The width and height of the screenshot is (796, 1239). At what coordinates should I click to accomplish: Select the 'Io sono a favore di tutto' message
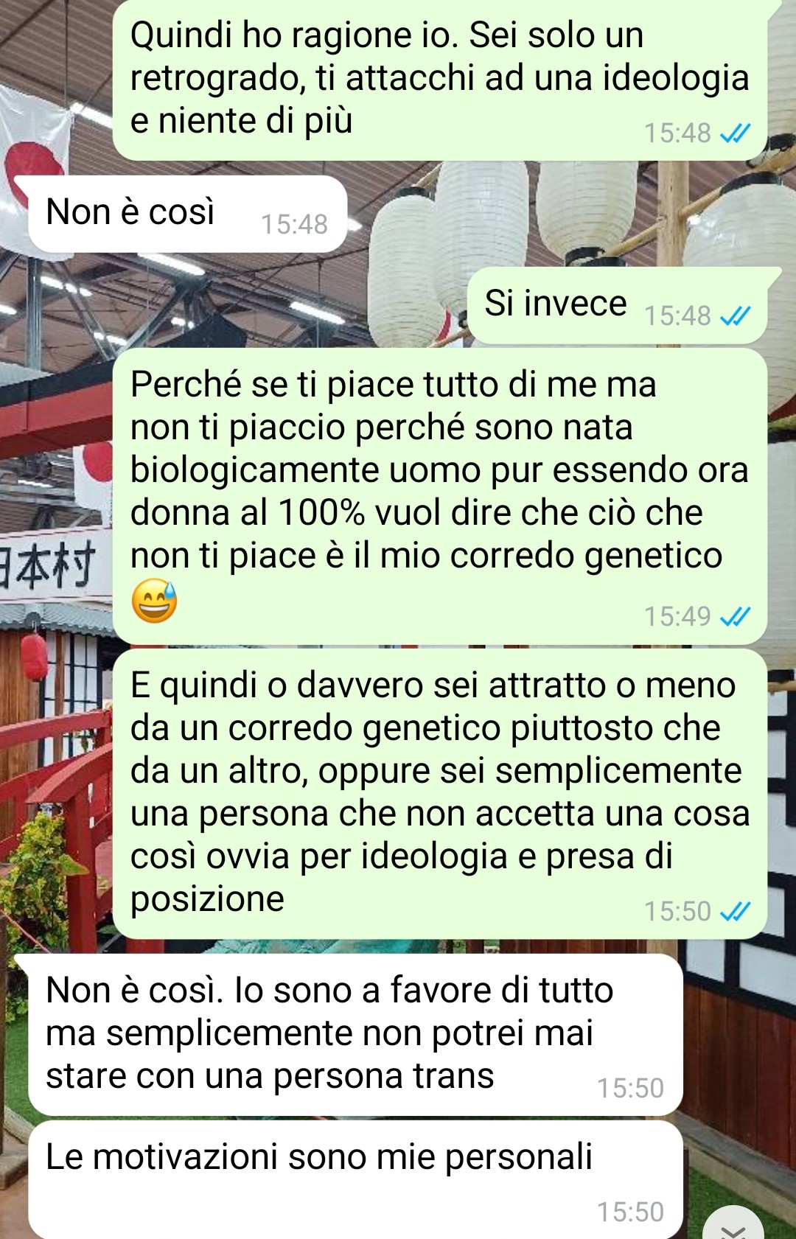pyautogui.click(x=355, y=1034)
